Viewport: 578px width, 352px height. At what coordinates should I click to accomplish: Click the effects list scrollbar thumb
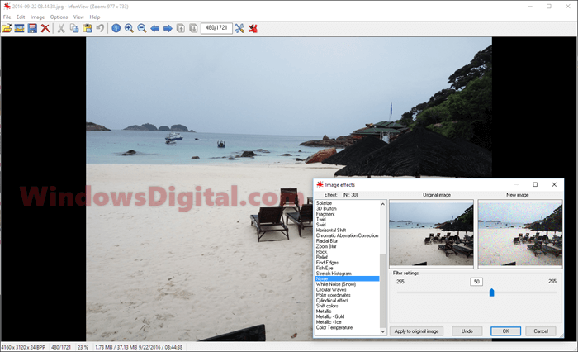(x=382, y=290)
